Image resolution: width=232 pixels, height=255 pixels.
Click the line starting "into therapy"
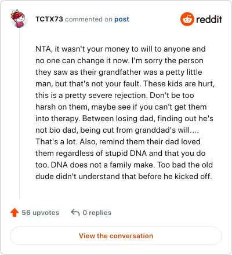(x=124, y=119)
